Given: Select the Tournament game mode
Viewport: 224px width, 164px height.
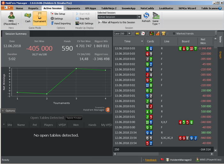Looking at the screenshot, I should (40, 18).
